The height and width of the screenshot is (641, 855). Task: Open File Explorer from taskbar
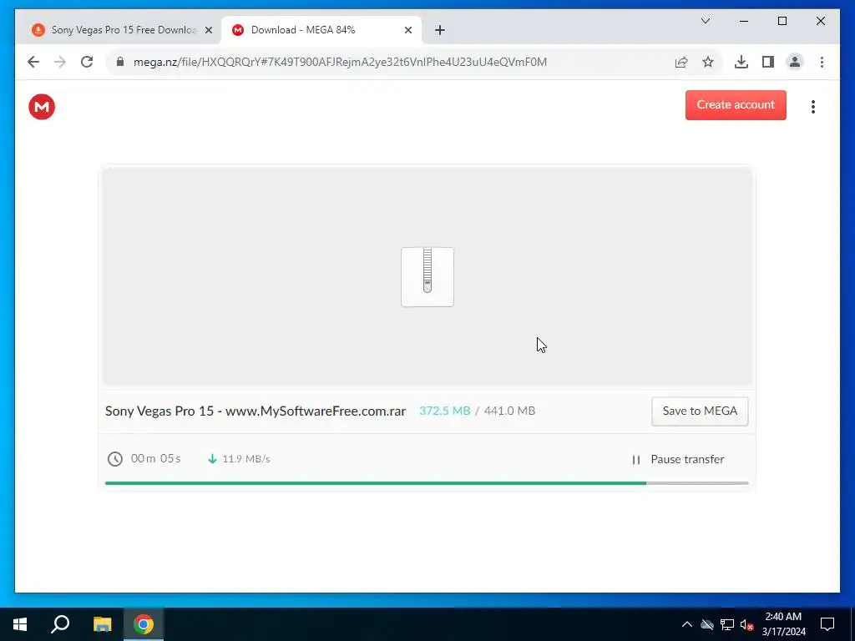click(102, 624)
